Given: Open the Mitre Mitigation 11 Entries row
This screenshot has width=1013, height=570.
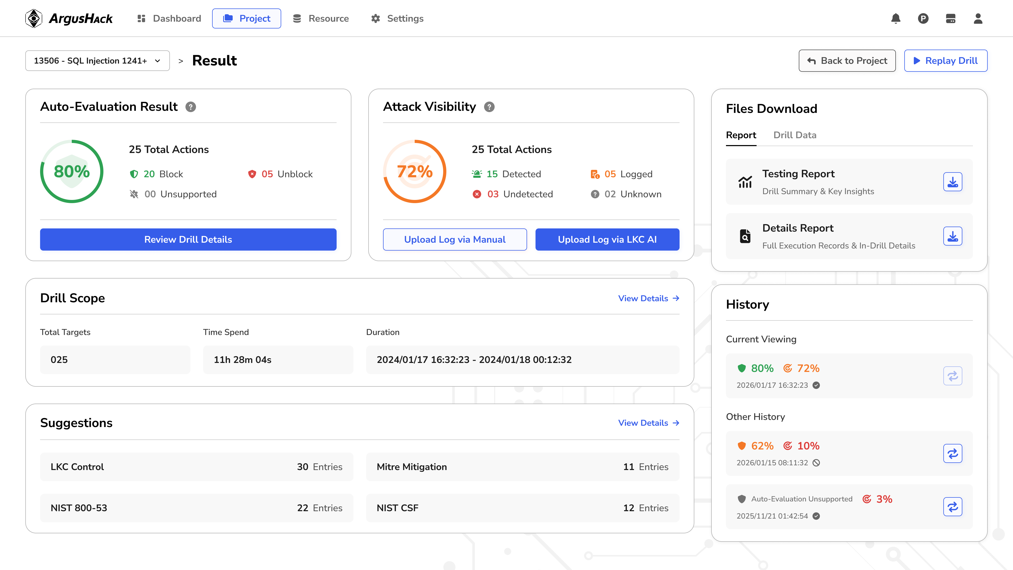Looking at the screenshot, I should click(523, 467).
